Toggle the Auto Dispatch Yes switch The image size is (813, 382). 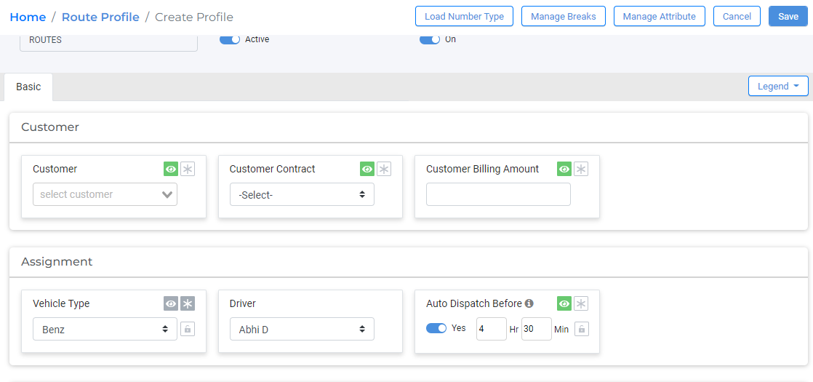[436, 328]
